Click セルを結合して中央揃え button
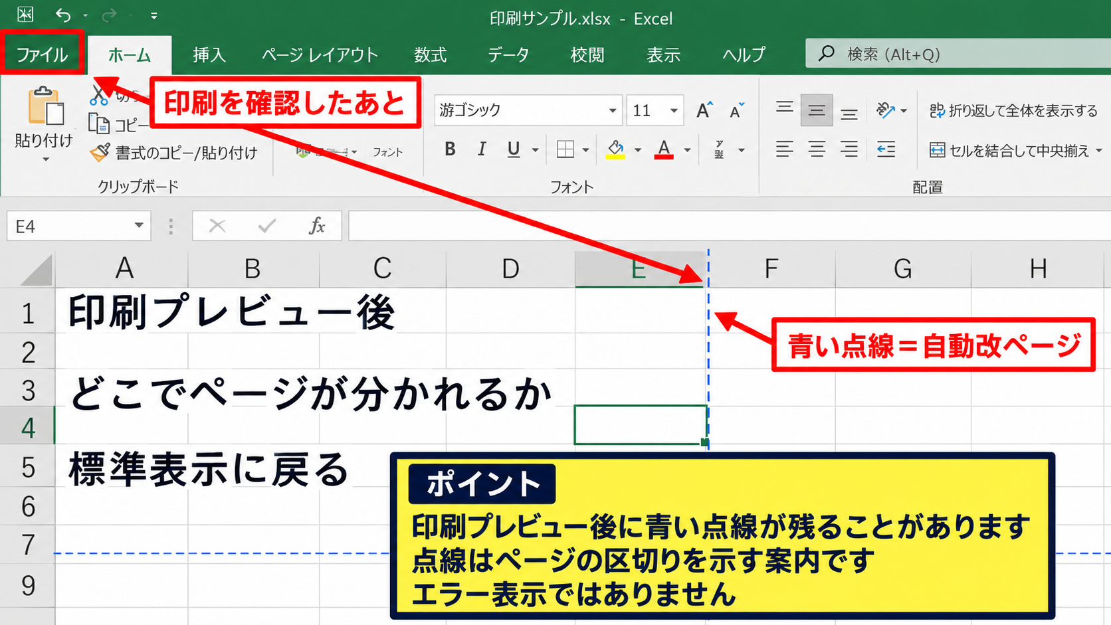Image resolution: width=1111 pixels, height=625 pixels. (1015, 151)
